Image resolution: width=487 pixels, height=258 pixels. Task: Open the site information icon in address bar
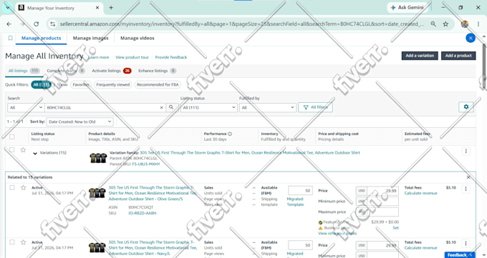tap(53, 24)
